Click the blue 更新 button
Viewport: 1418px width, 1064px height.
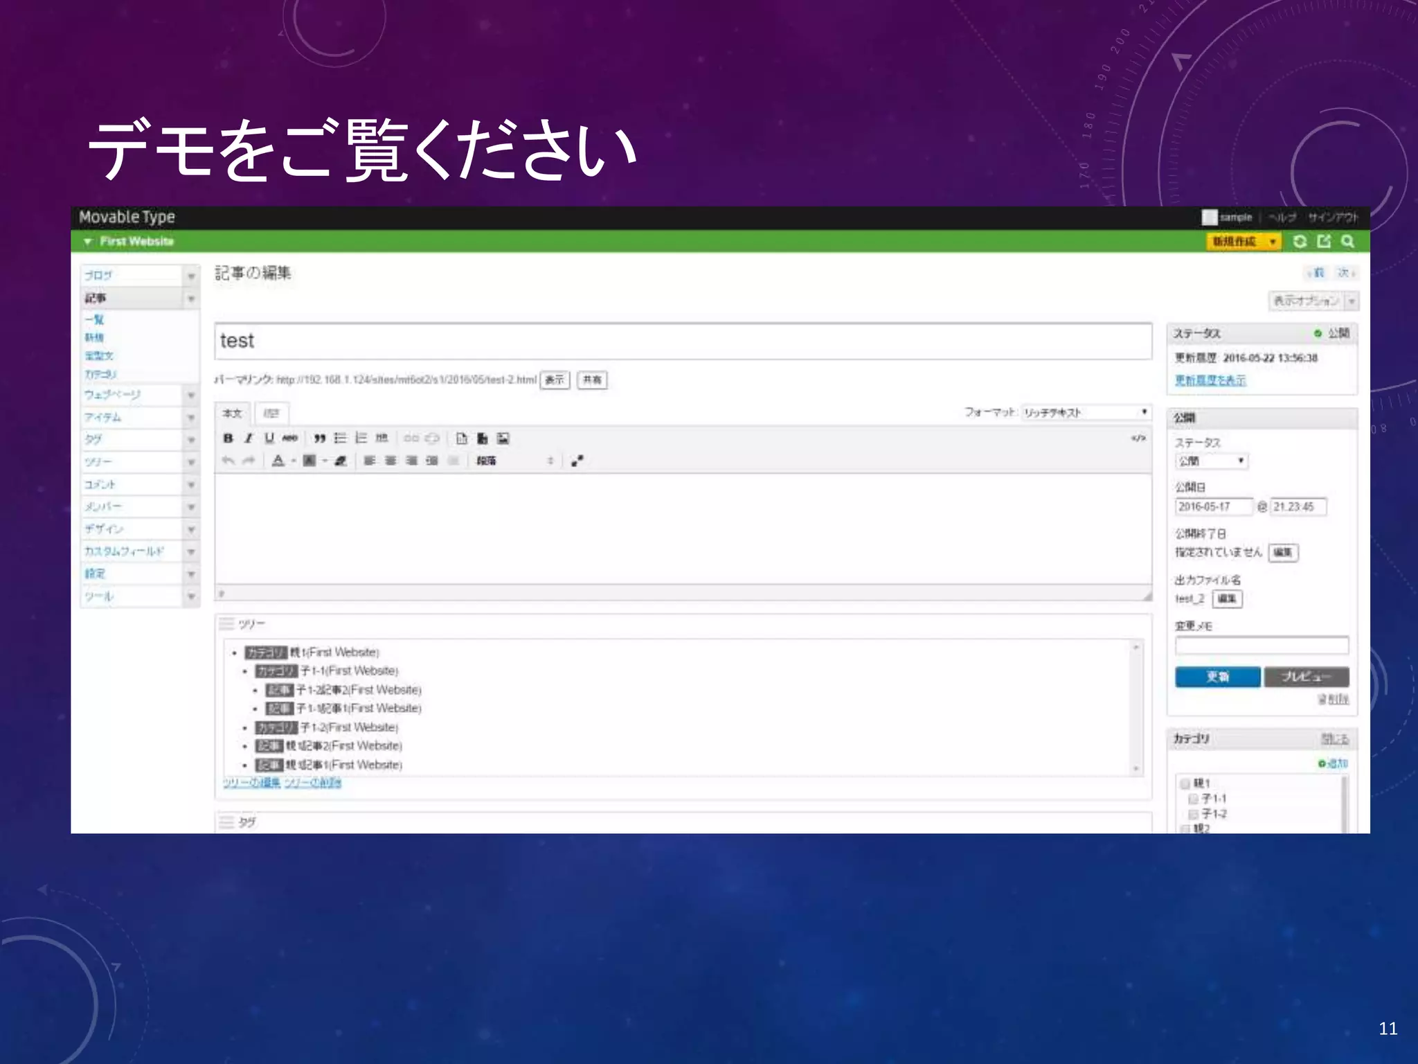(x=1217, y=677)
